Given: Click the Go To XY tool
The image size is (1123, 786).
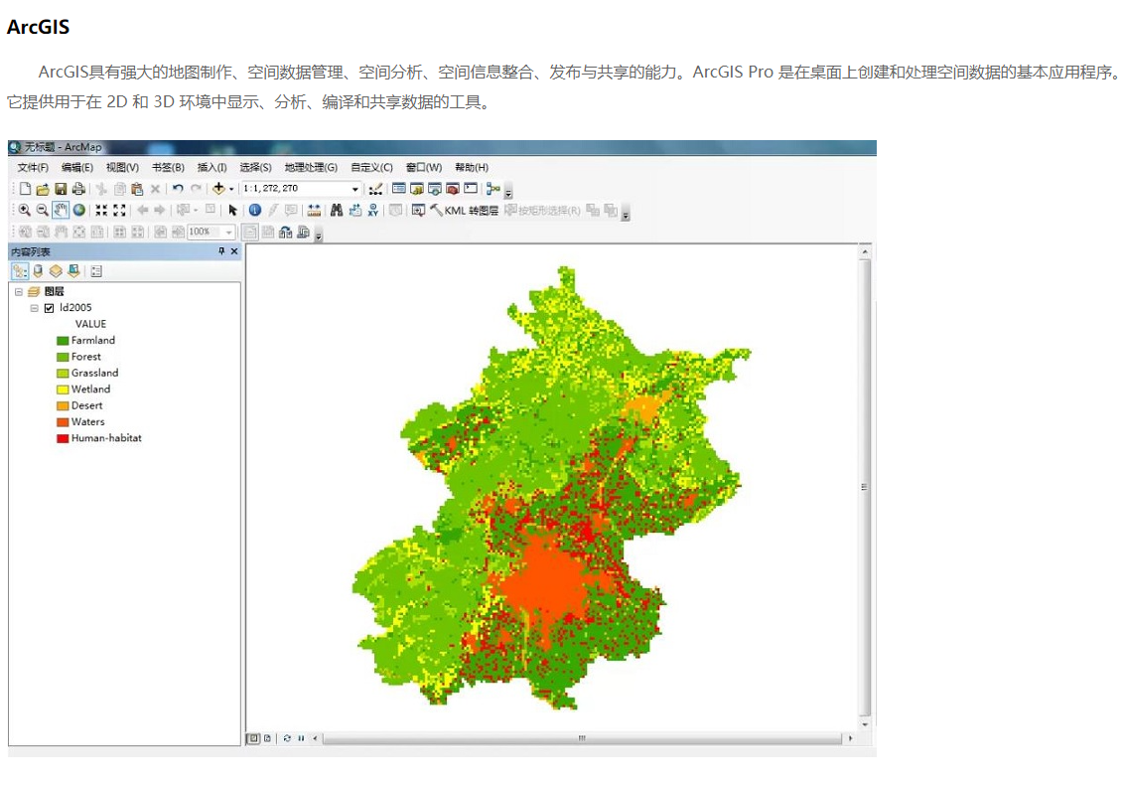Looking at the screenshot, I should [373, 210].
